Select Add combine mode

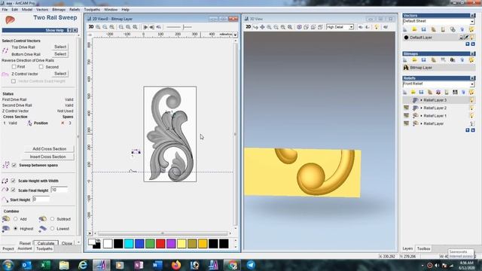15,219
